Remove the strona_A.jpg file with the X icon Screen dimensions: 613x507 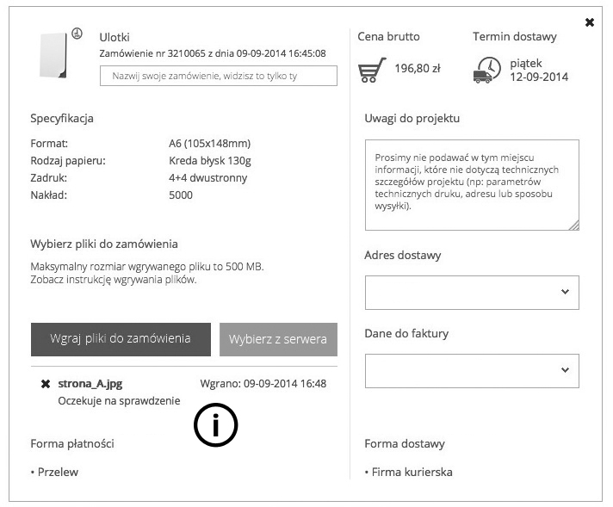(46, 384)
